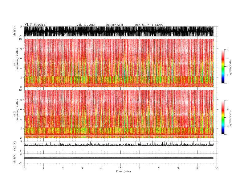This screenshot has width=244, height=189.
Task: Click the date 'Jul. 11, 2013' label
Action: click(x=86, y=25)
